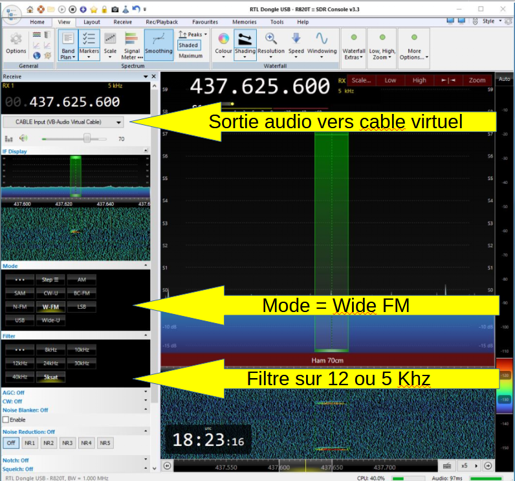Switch to the Receive ribbon tab
Screen dimensions: 515x481
[x=122, y=22]
